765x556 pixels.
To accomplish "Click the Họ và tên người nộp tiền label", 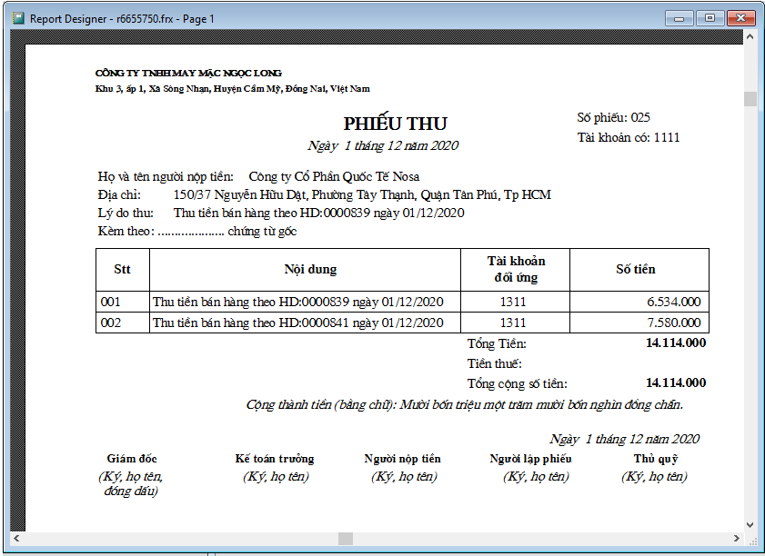I will [x=166, y=176].
